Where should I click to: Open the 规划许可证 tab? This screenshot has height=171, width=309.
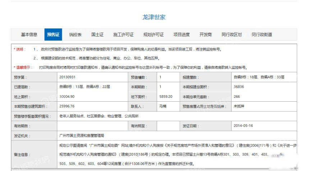click(153, 35)
